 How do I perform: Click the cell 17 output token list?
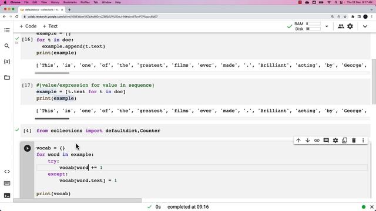pyautogui.click(x=201, y=111)
